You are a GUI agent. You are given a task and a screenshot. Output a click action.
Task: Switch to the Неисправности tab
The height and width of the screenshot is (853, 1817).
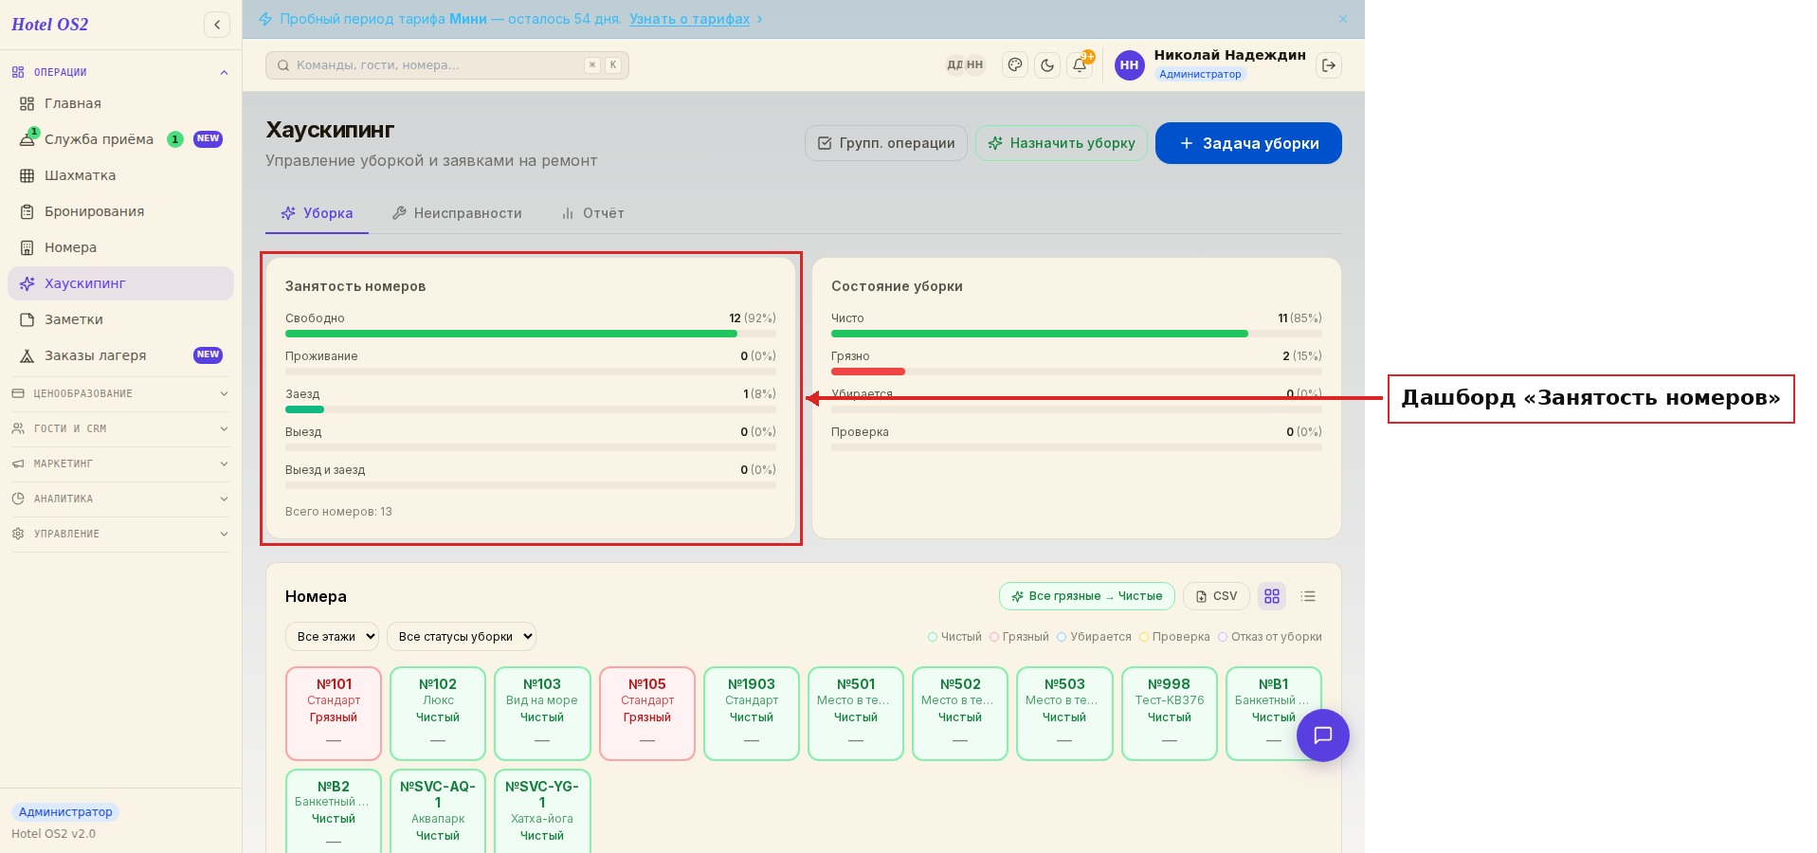coord(457,213)
